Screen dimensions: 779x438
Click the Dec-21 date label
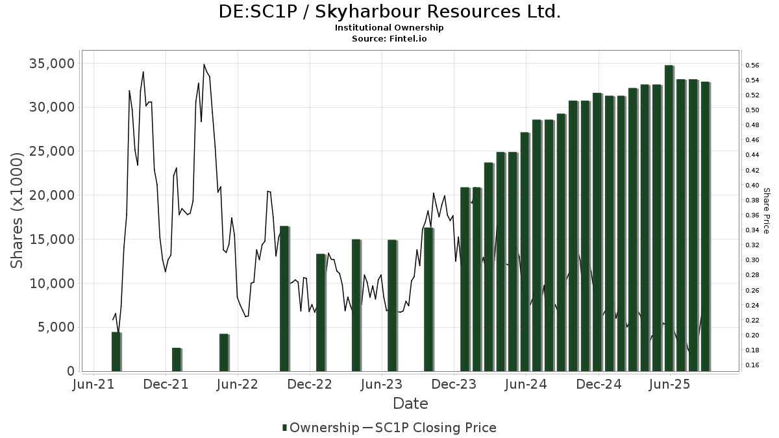click(166, 384)
